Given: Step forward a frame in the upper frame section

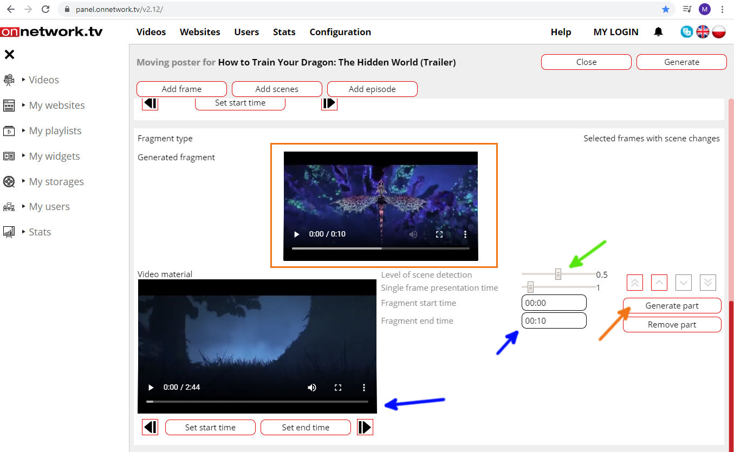Looking at the screenshot, I should [x=329, y=103].
